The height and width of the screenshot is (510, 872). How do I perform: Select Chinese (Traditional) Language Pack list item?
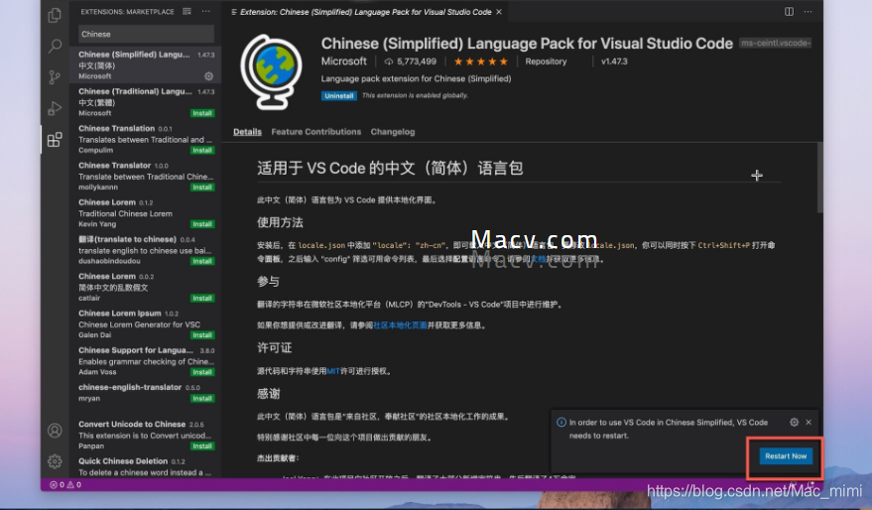(145, 102)
